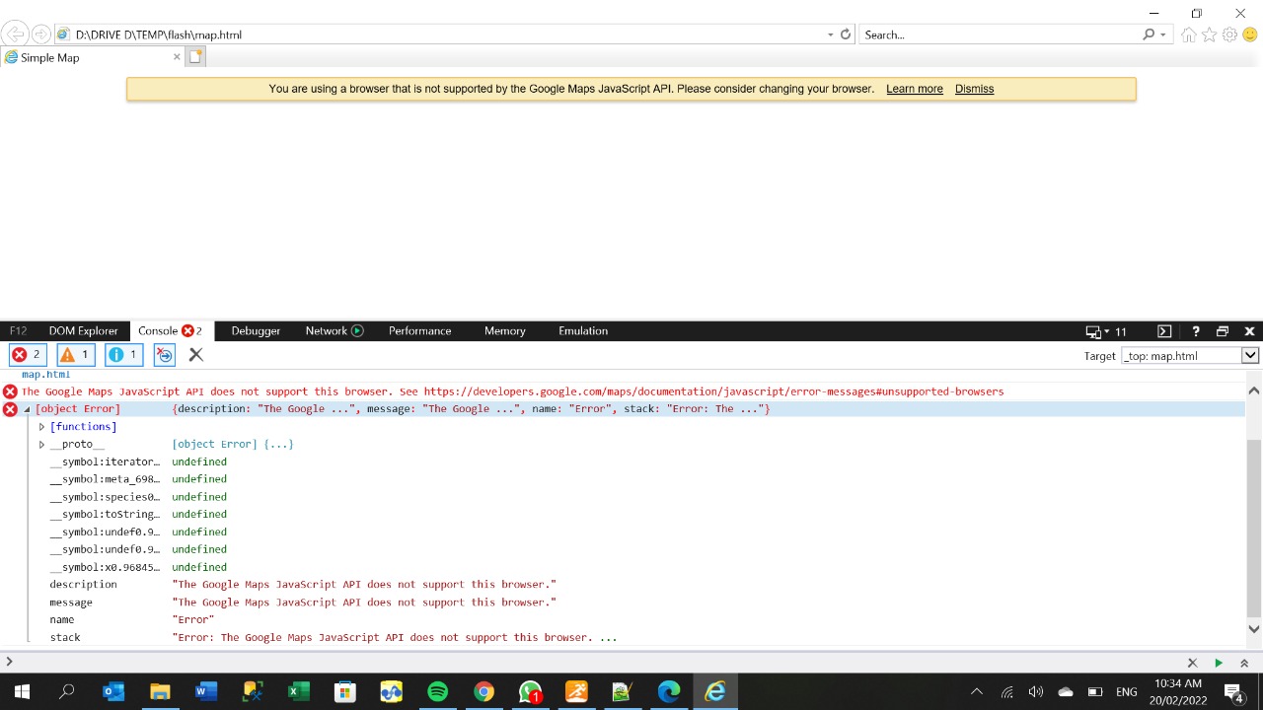Switch console input to multiline mode
This screenshot has height=710, width=1263.
tap(1244, 663)
